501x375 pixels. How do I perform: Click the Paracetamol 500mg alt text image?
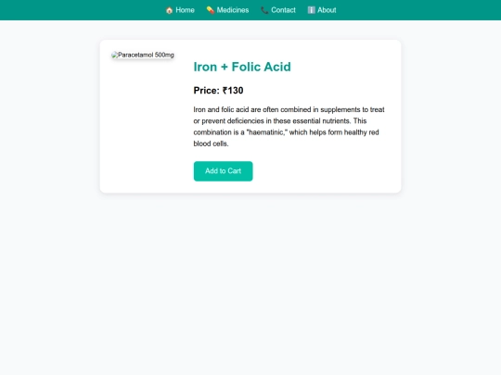pyautogui.click(x=143, y=56)
